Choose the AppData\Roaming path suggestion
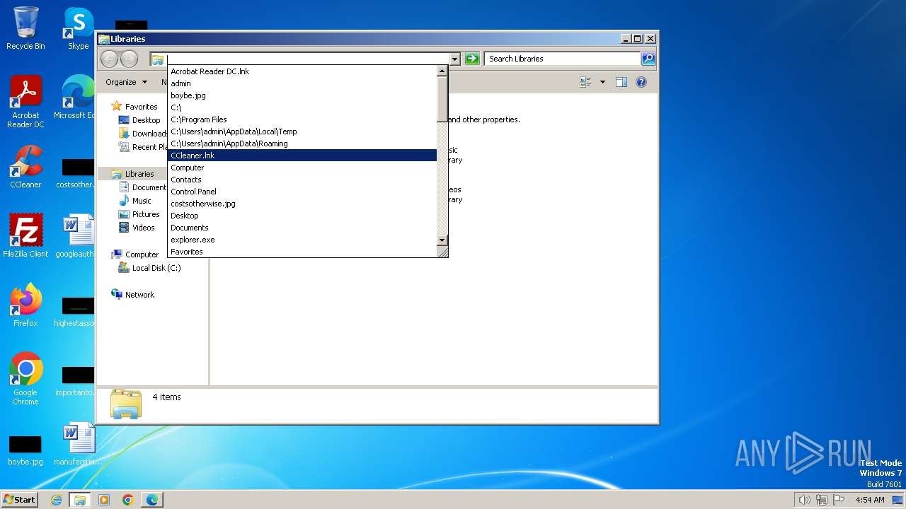 (x=302, y=144)
